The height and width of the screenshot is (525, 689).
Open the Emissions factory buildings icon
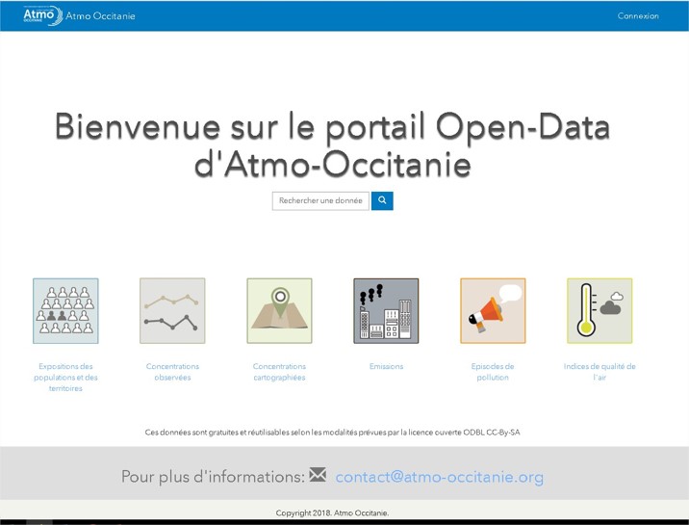tap(386, 311)
